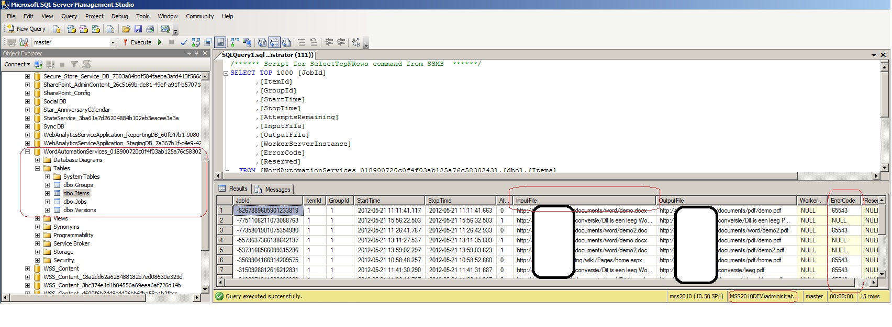Click the Print icon in the toolbar
The image size is (892, 327).
click(150, 29)
